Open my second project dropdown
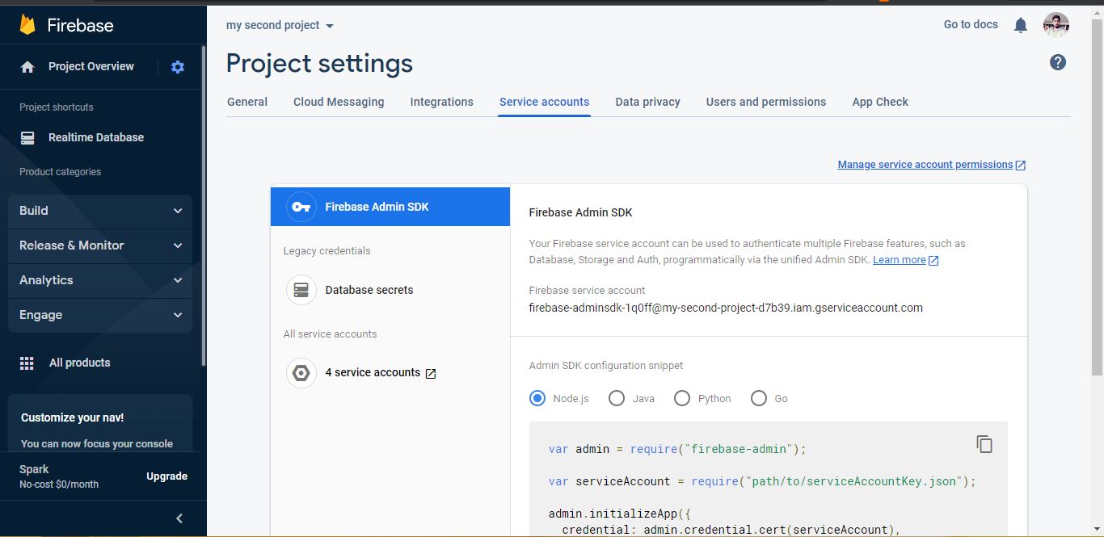 (280, 26)
